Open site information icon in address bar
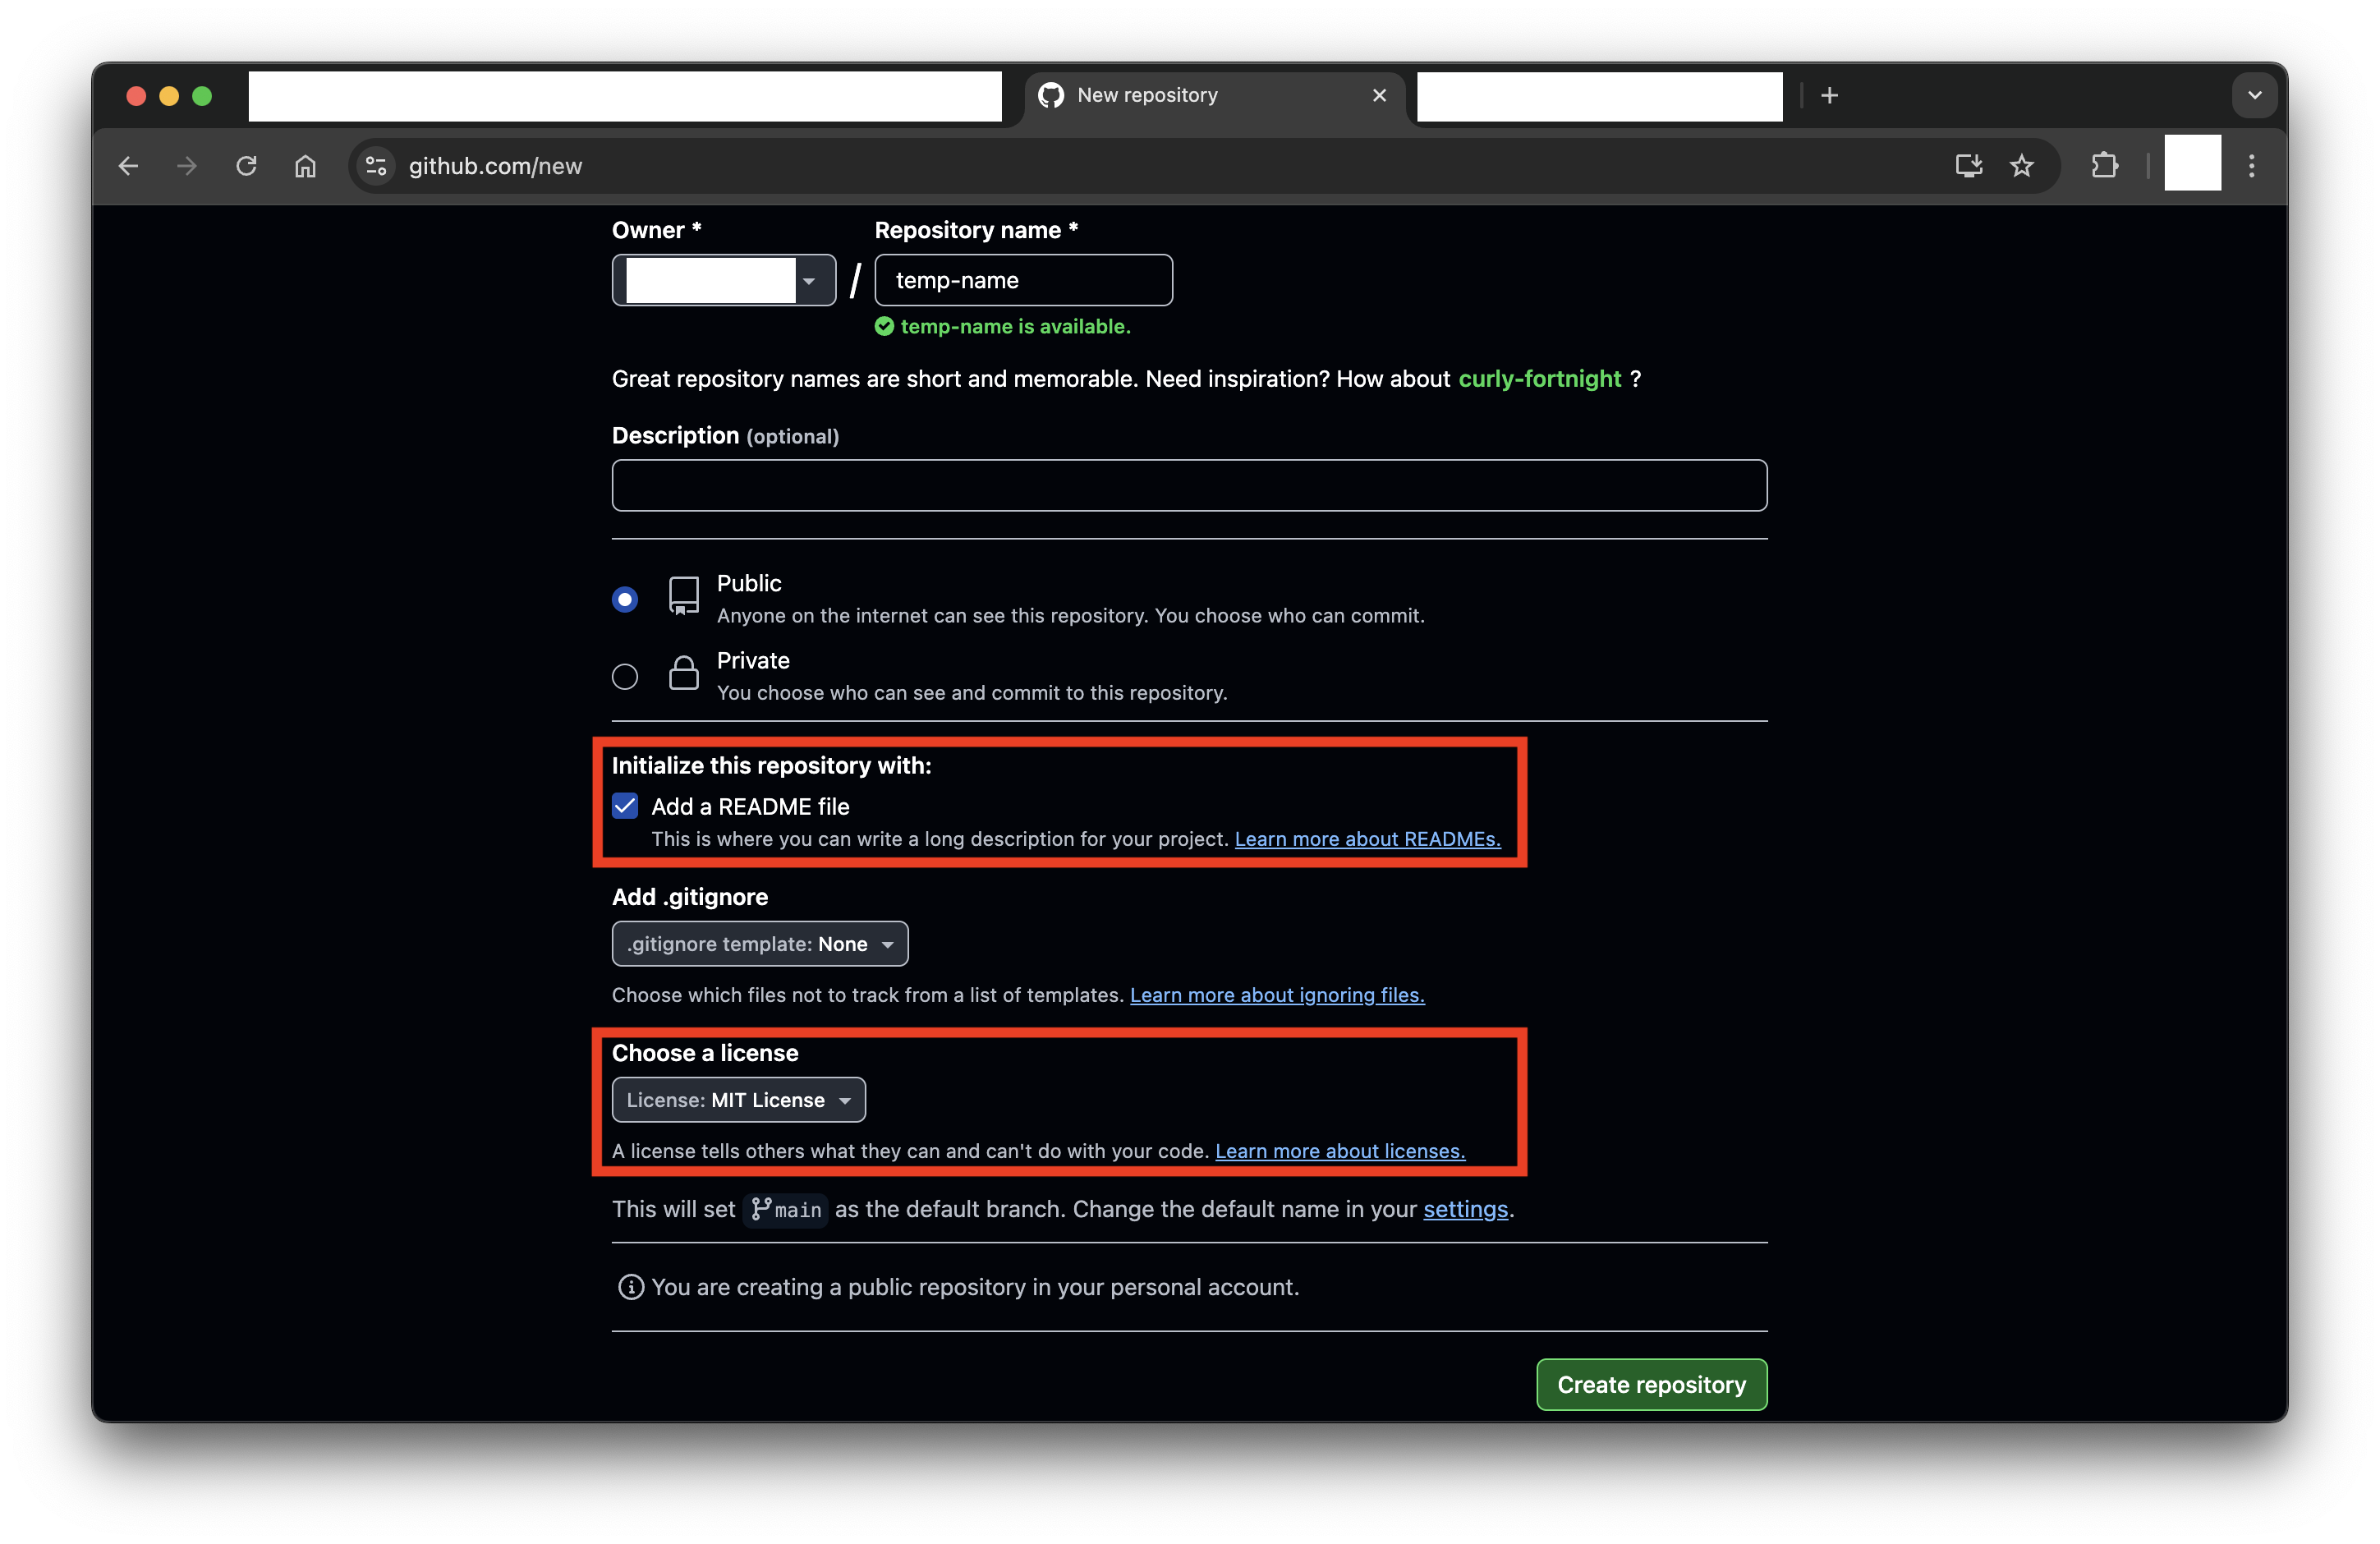Image resolution: width=2380 pixels, height=1544 pixels. [x=376, y=166]
